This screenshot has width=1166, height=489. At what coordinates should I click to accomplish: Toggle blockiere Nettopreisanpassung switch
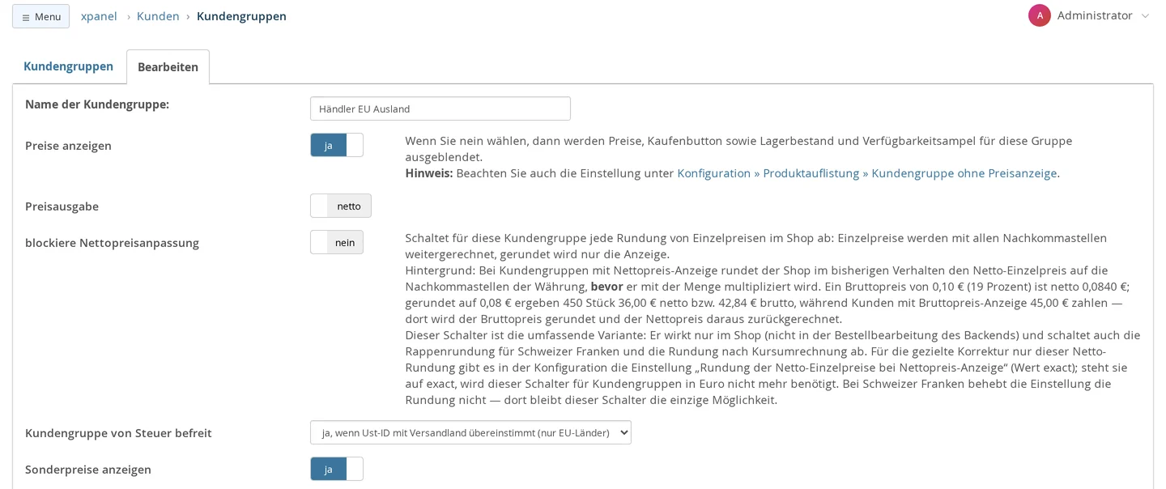coord(337,242)
